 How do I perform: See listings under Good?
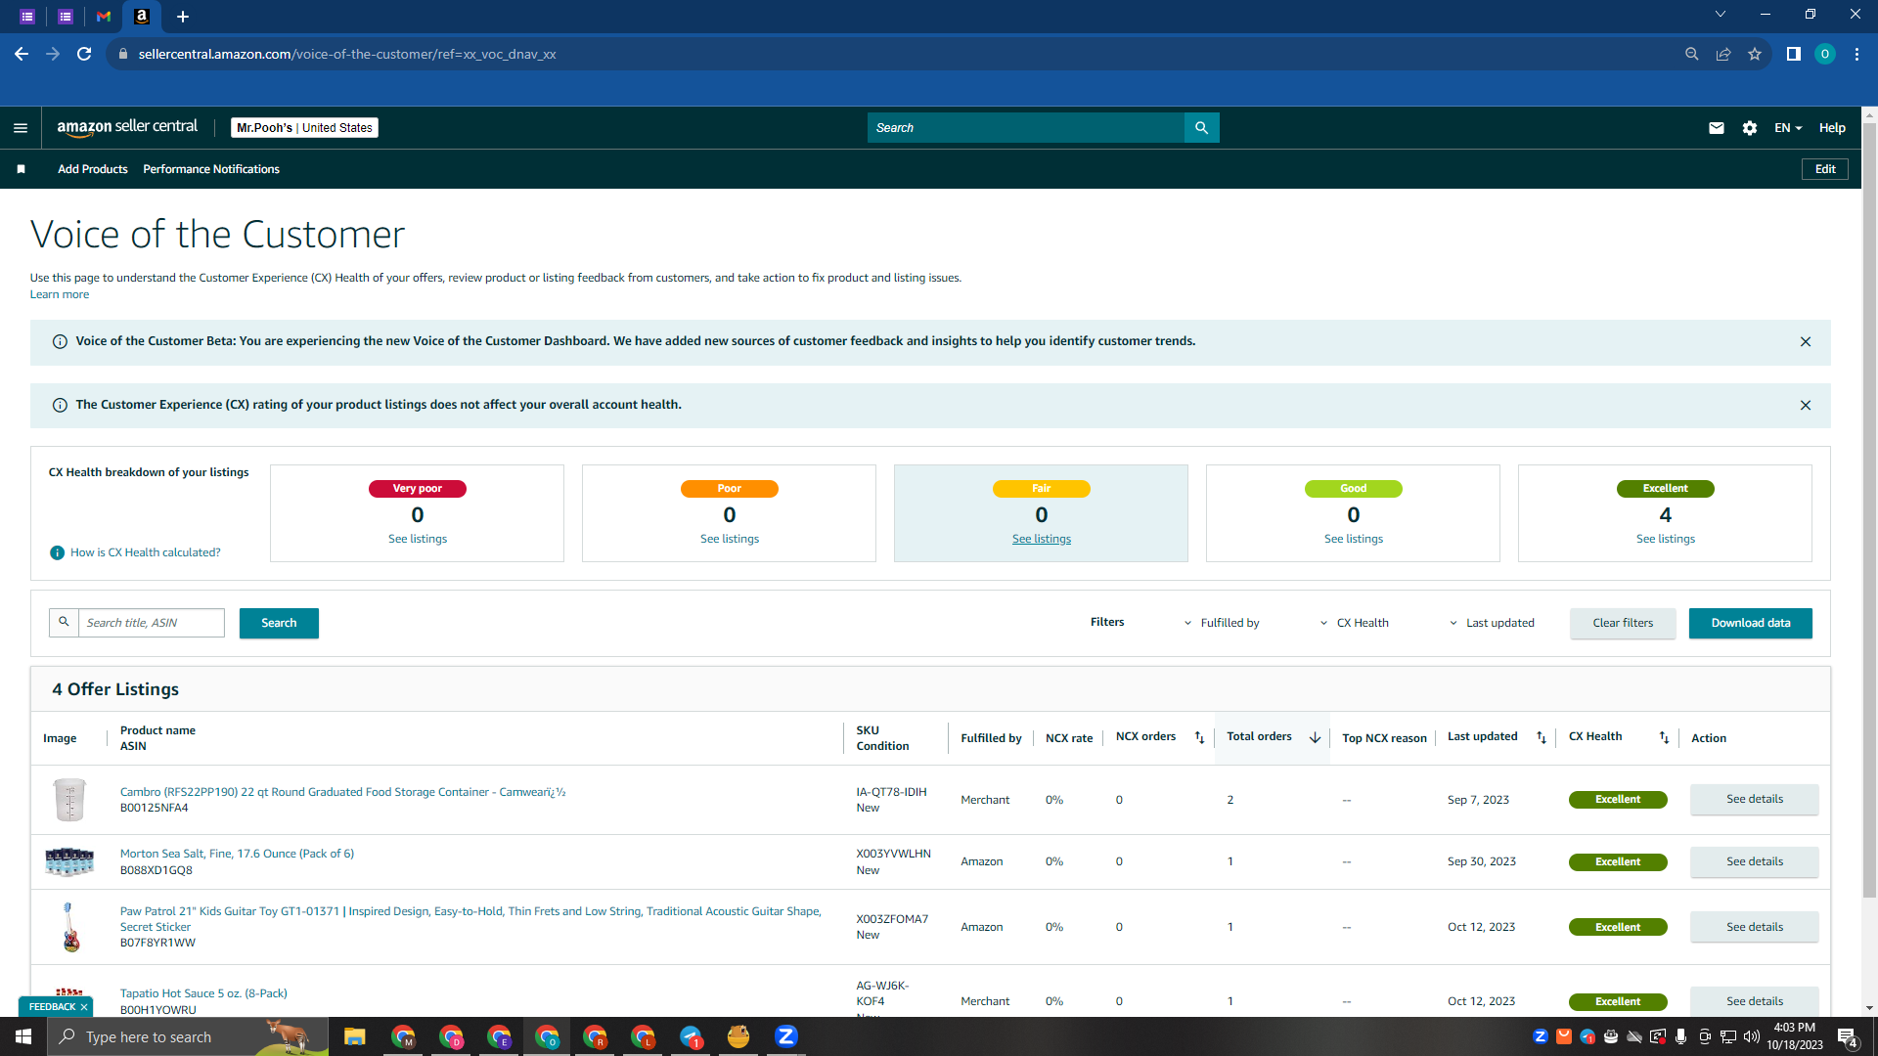tap(1354, 539)
